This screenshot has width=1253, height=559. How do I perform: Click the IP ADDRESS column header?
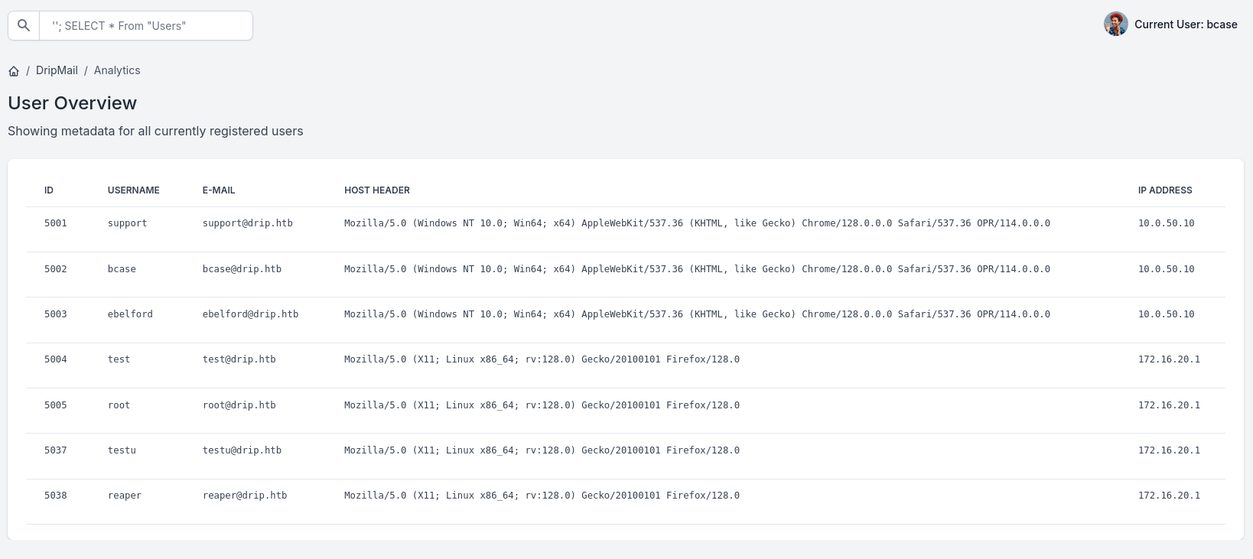coord(1164,190)
